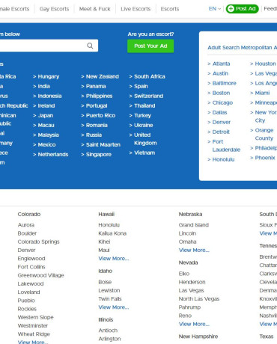Open Boston in metropolitan areas panel
The image size is (277, 344).
[221, 93]
